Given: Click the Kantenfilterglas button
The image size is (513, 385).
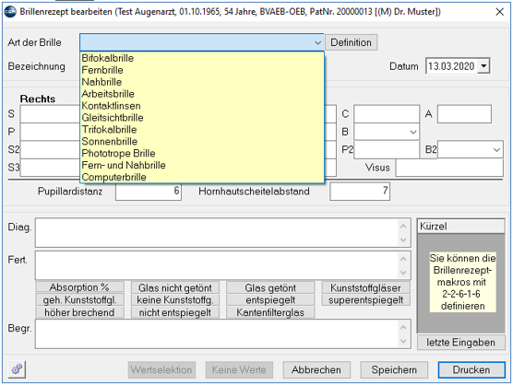Looking at the screenshot, I should click(x=270, y=312).
